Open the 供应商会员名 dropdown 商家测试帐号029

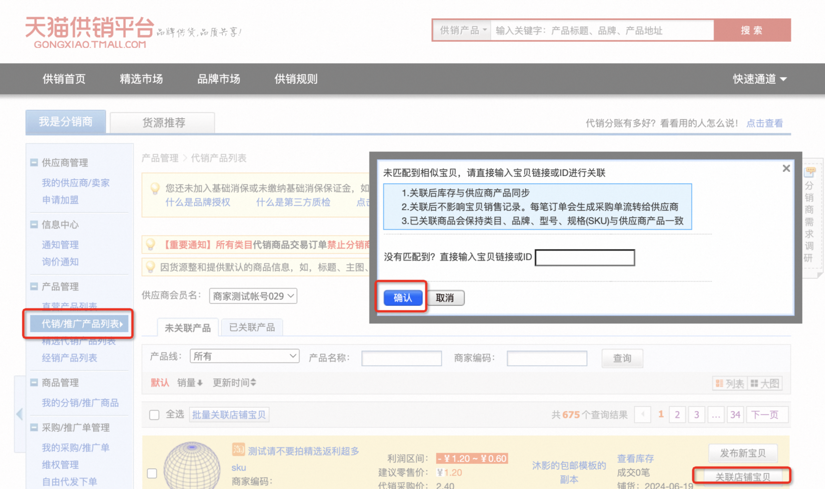pyautogui.click(x=253, y=296)
